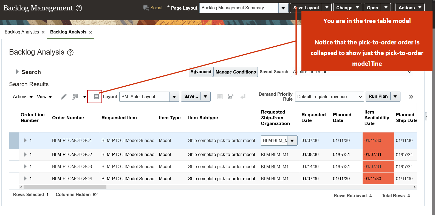This screenshot has height=215, width=435.
Task: Open Ship-from Organization dropdown in first row
Action: (292, 141)
